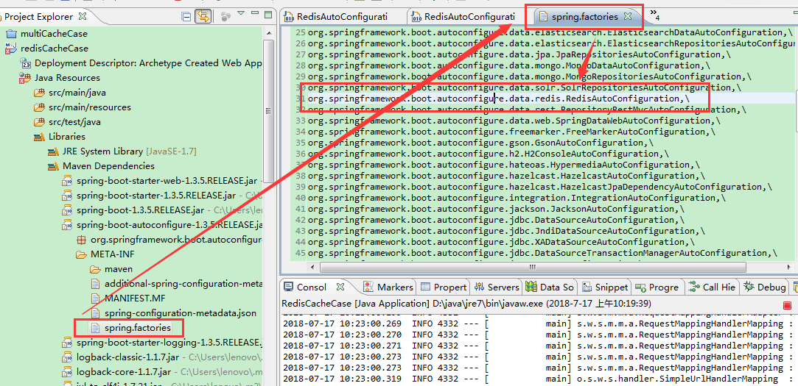The image size is (798, 386).
Task: Select org.springframework.boot.autoconfigure package
Action: coord(176,240)
